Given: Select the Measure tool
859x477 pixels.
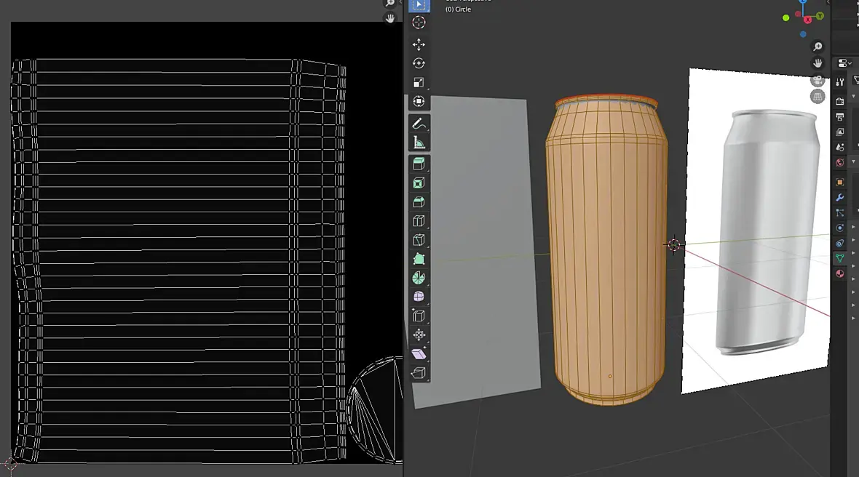Looking at the screenshot, I should (x=419, y=143).
